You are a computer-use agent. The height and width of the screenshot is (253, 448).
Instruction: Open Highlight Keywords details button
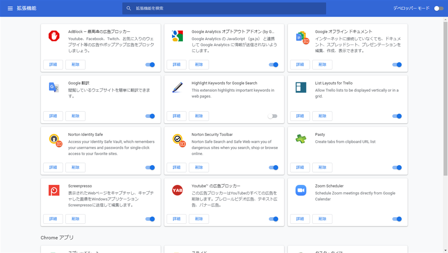[177, 116]
